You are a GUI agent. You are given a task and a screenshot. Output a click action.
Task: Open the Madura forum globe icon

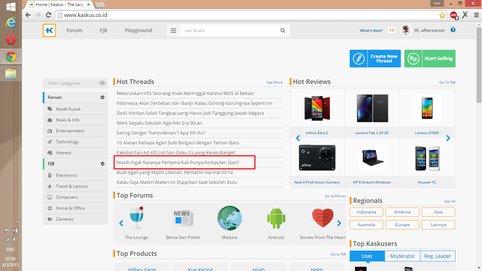(x=229, y=218)
